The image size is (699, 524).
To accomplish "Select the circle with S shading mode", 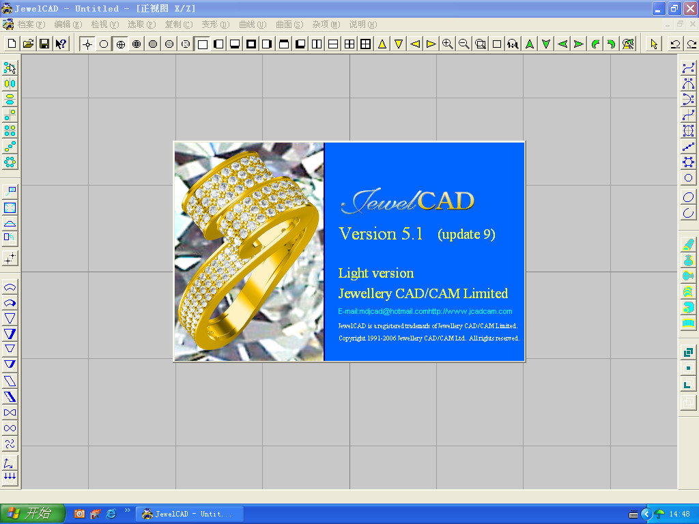I will (x=169, y=44).
